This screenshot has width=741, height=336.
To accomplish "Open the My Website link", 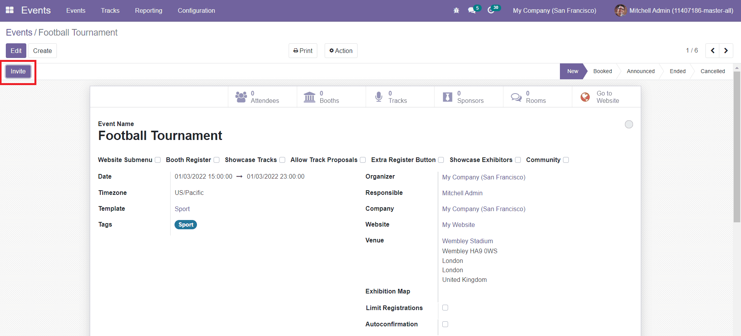I will 459,225.
